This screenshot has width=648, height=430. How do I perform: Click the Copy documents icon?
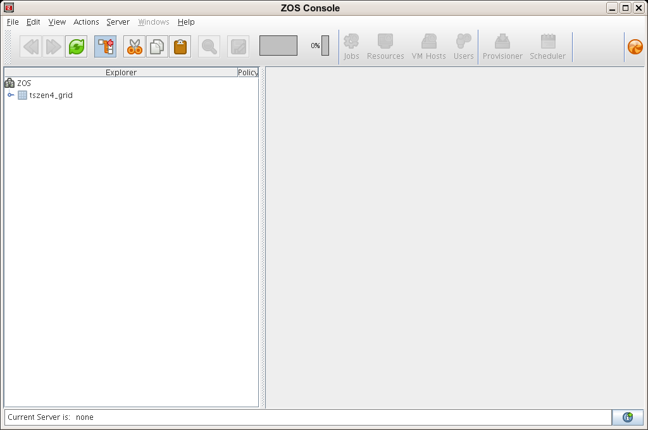(x=157, y=46)
